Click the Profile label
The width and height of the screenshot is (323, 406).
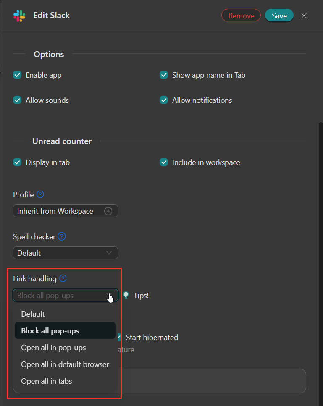[24, 194]
